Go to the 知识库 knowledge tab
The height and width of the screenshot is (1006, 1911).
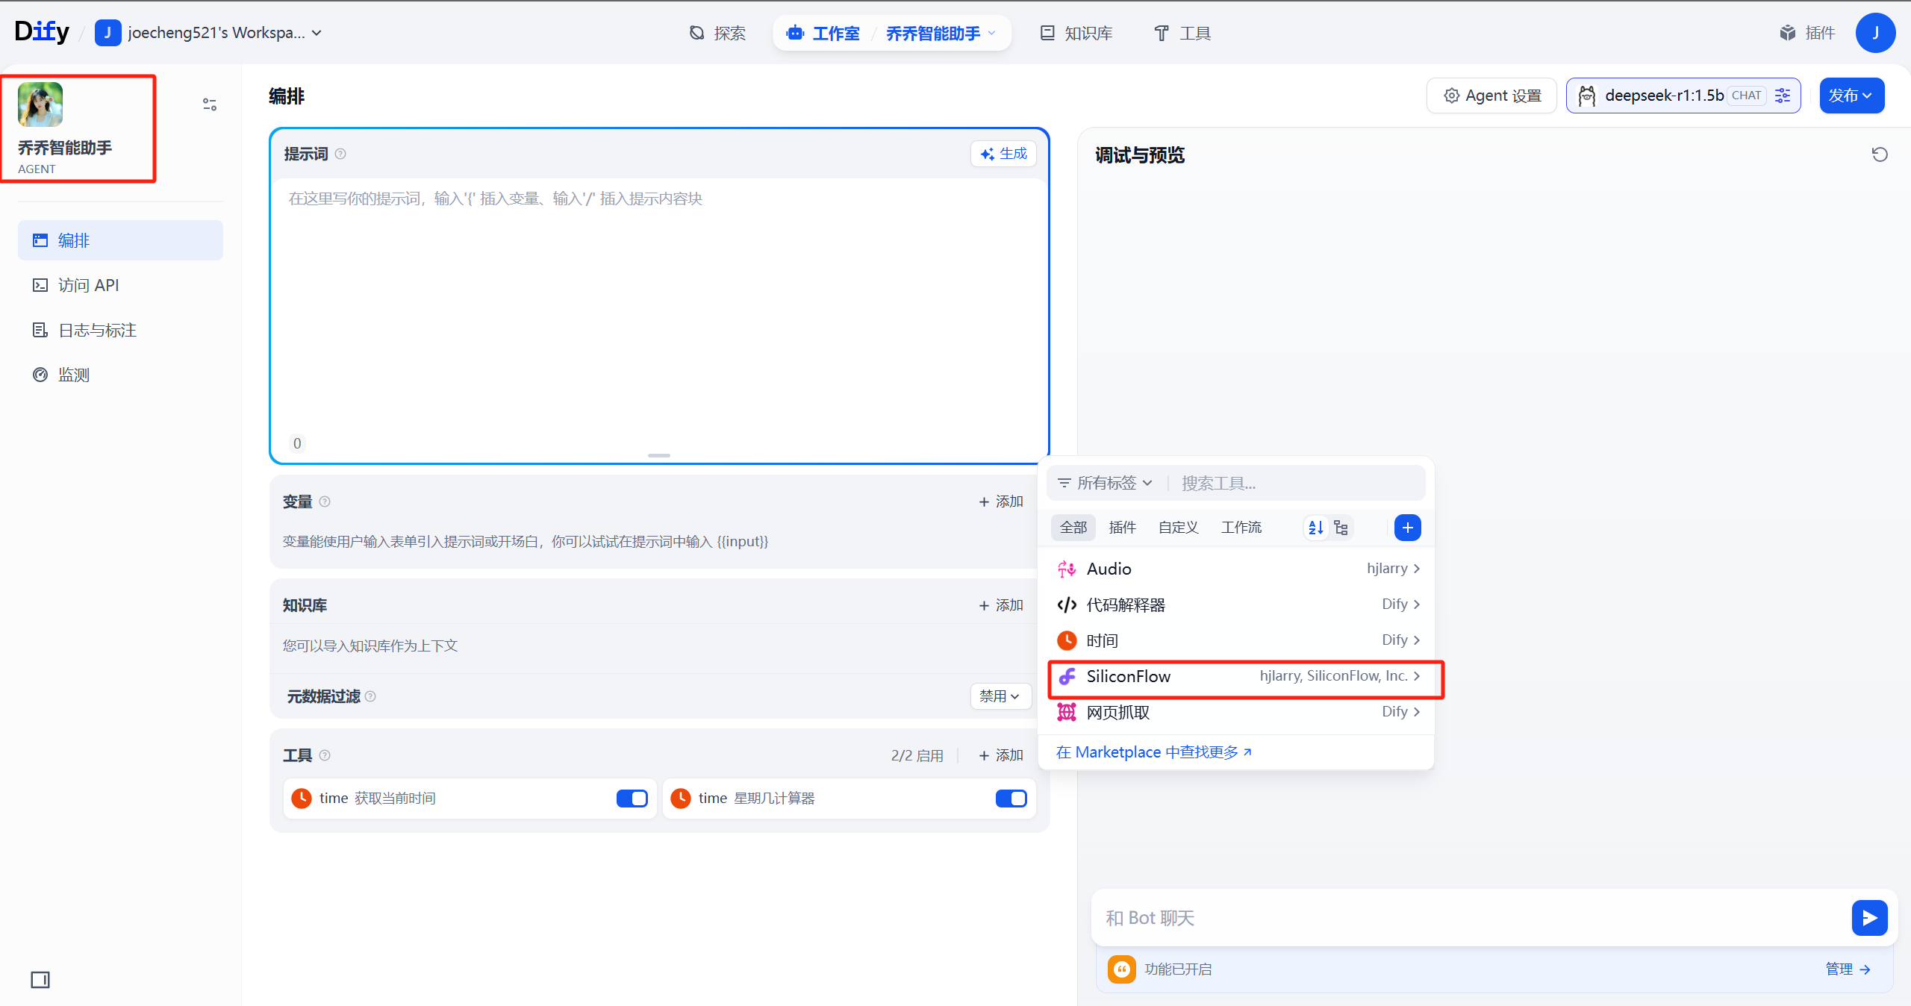1076,33
